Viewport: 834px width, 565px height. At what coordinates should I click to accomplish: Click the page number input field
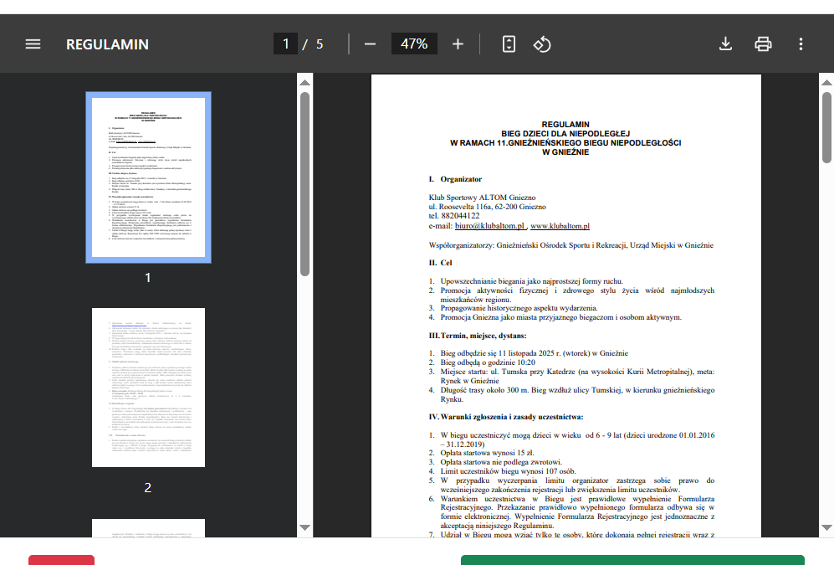point(285,44)
